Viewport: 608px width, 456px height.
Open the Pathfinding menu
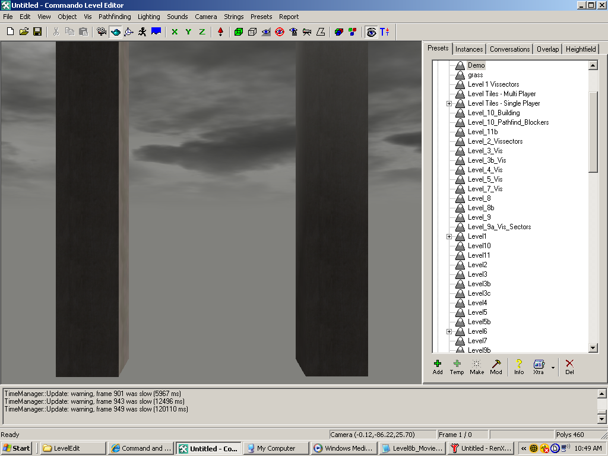coord(115,17)
